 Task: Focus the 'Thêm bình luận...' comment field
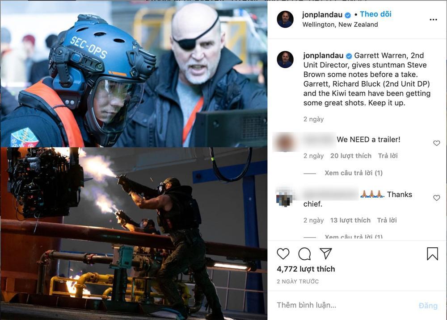tap(342, 305)
